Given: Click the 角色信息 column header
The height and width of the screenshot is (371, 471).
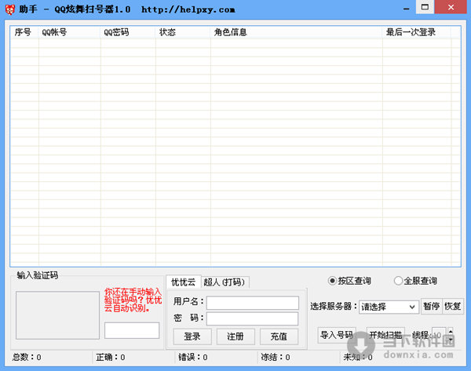Looking at the screenshot, I should pos(297,32).
